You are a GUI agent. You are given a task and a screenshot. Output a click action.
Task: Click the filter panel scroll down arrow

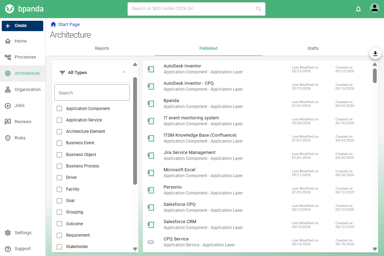pos(135,249)
